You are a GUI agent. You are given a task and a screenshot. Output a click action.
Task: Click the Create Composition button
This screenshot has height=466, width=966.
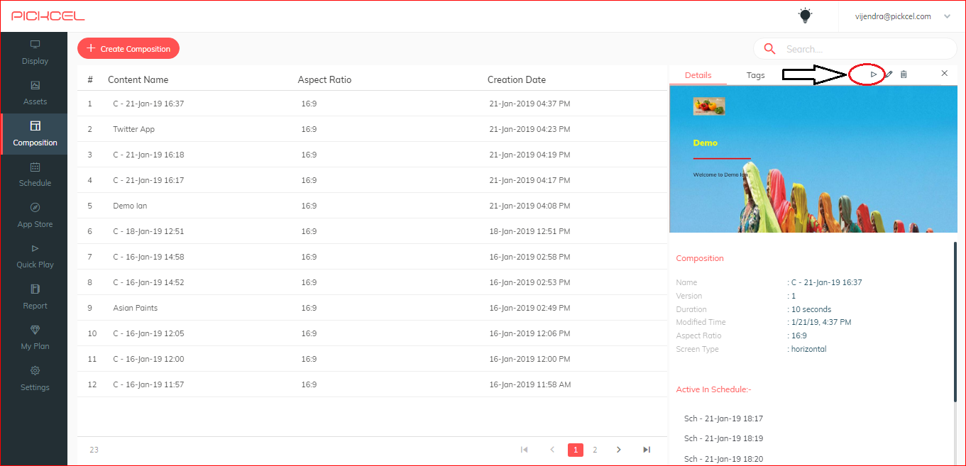[x=128, y=49]
